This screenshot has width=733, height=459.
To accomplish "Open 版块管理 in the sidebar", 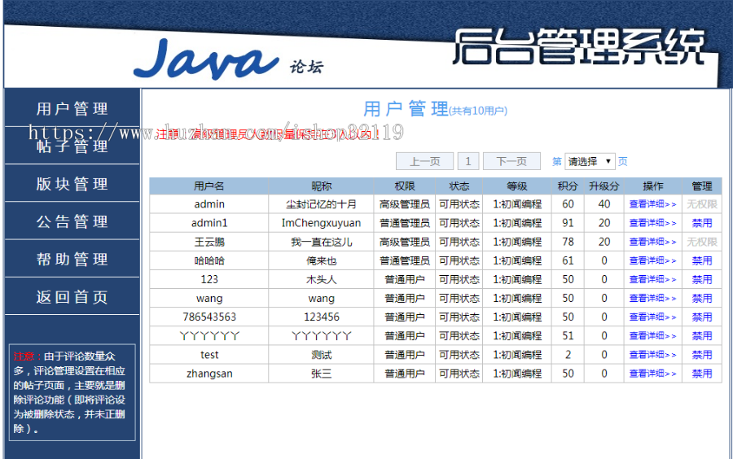I will (72, 184).
